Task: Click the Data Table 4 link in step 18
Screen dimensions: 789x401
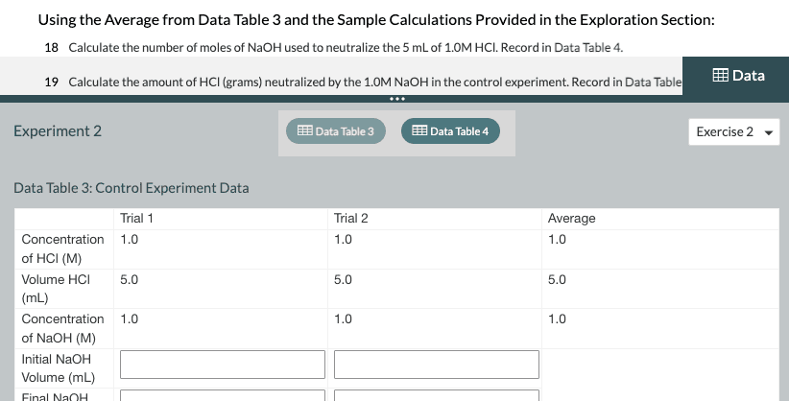Action: (x=588, y=48)
